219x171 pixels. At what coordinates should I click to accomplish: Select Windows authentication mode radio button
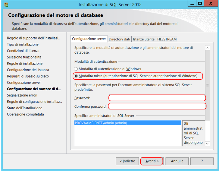tap(76, 69)
